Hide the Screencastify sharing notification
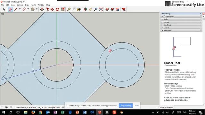Screen dimensions: 205x115 point(137,105)
